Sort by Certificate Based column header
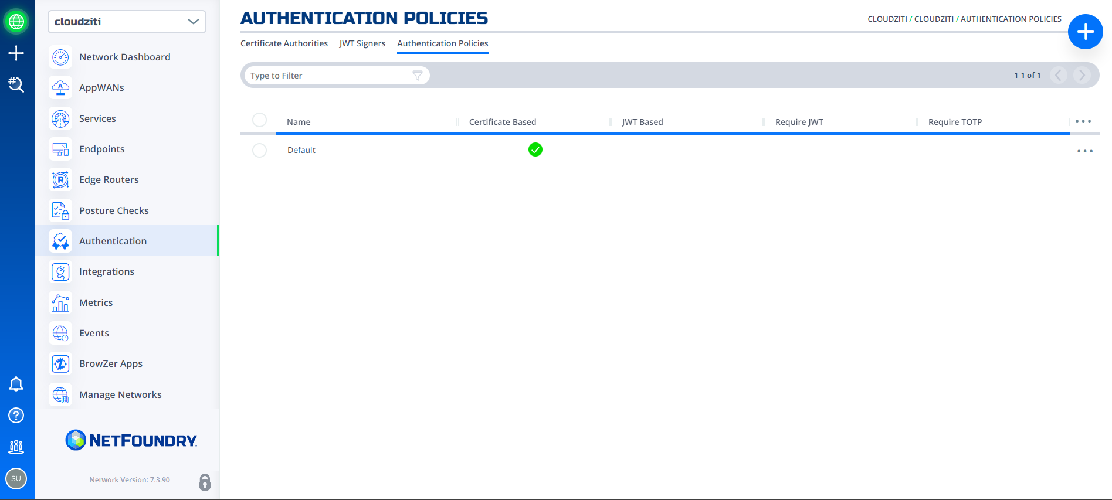The image size is (1112, 500). [x=503, y=122]
